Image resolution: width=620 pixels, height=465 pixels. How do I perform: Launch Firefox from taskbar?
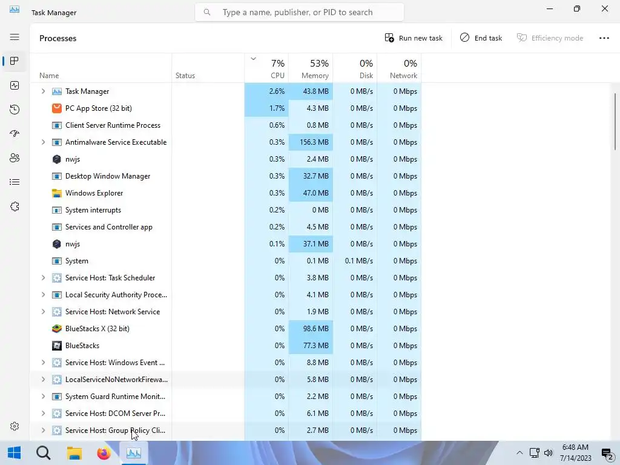tap(104, 453)
